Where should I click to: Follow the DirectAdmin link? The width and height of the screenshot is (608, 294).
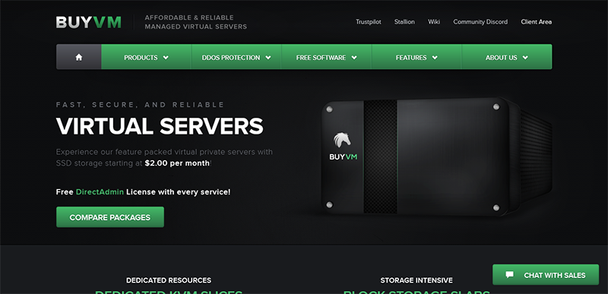click(x=100, y=191)
